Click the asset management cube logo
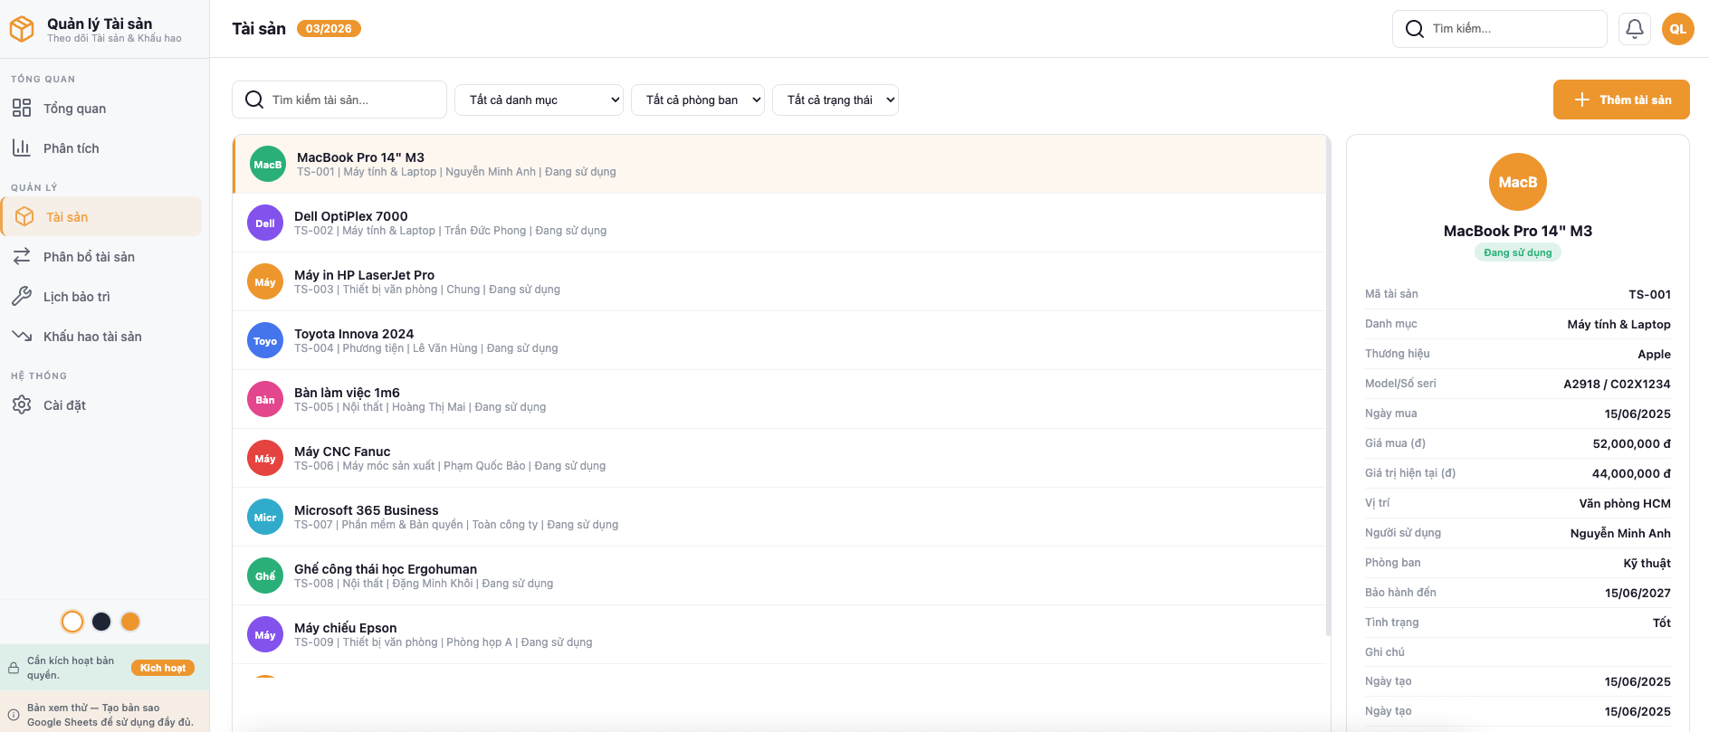 coord(23,29)
